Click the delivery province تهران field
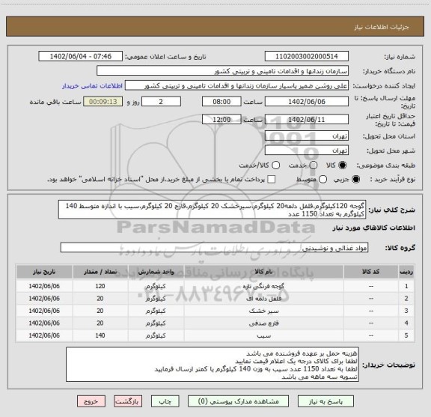 [307, 136]
